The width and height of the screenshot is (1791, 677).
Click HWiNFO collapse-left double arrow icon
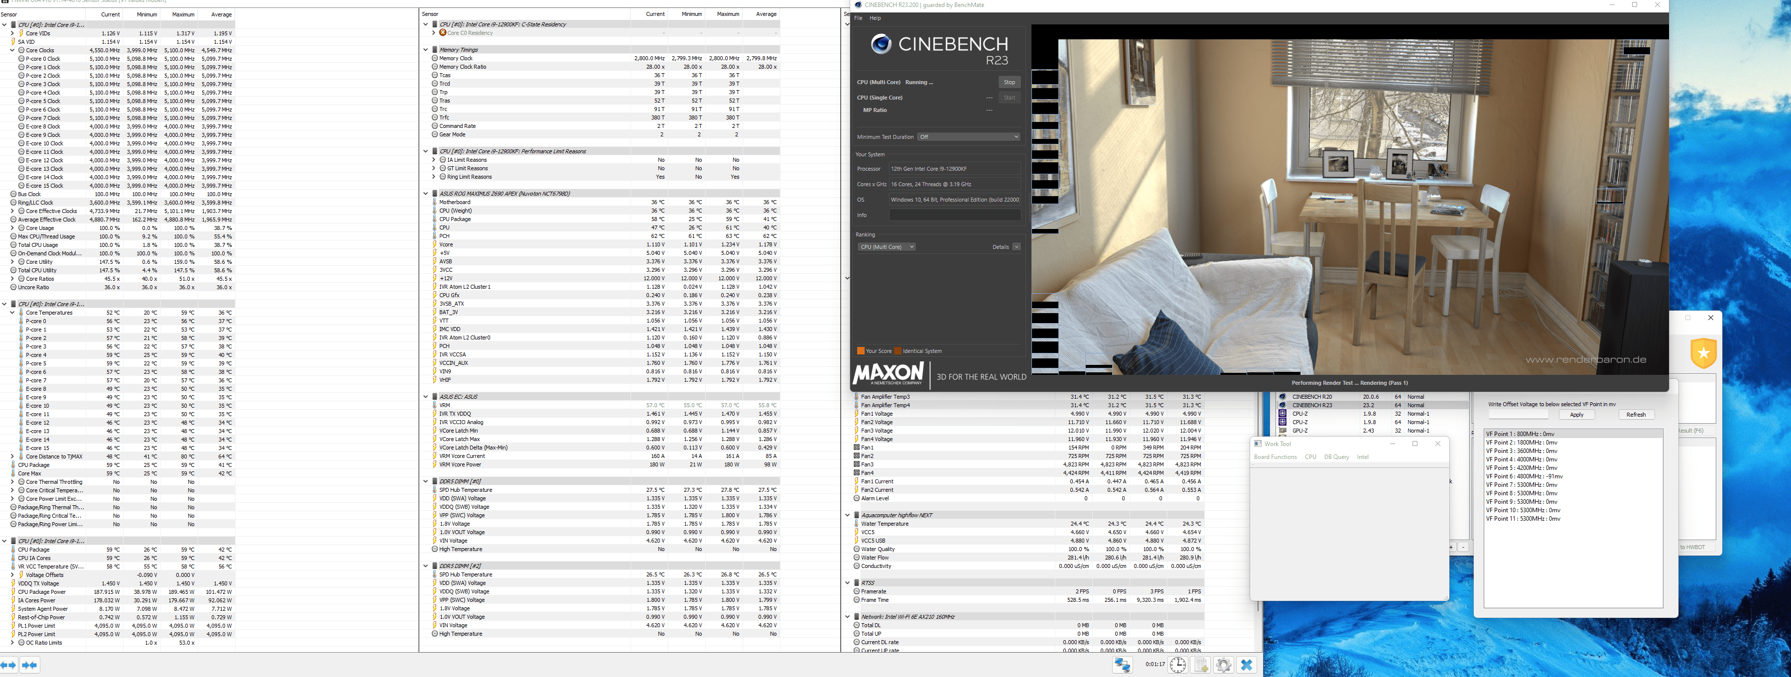8,665
